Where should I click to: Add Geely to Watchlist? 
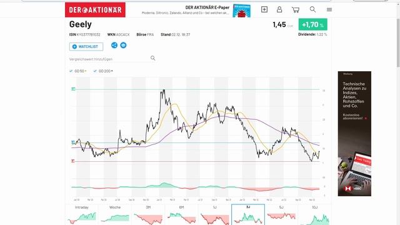(86, 46)
